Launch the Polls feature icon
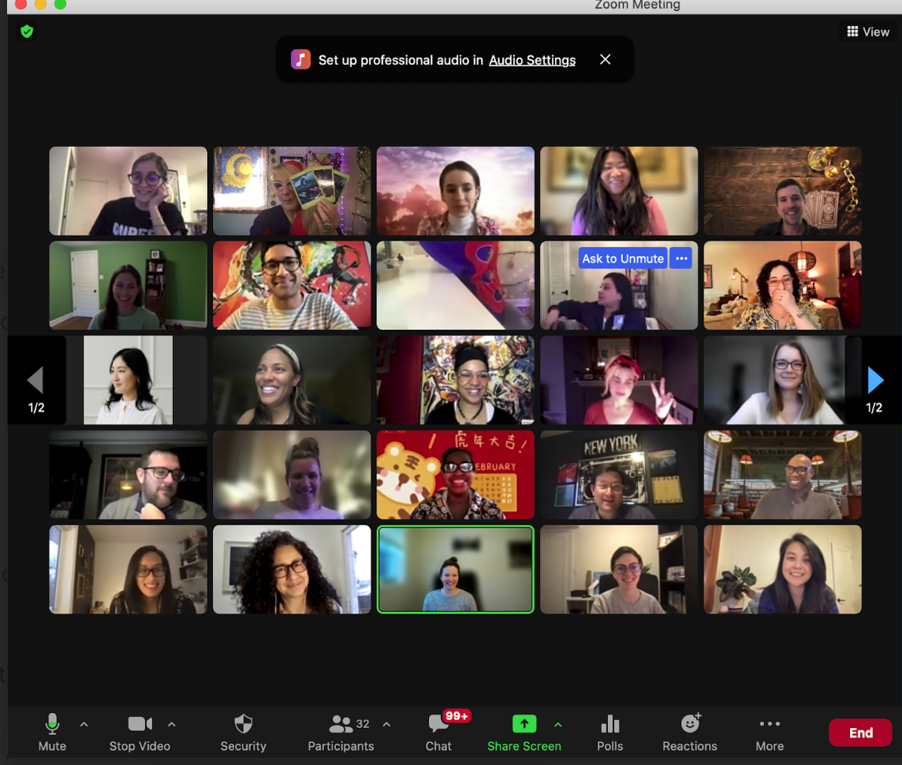Viewport: 902px width, 765px height. 609,722
